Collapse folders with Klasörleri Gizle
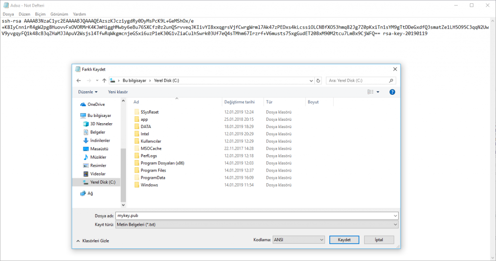Viewport: 496px width, 261px height. tap(93, 241)
